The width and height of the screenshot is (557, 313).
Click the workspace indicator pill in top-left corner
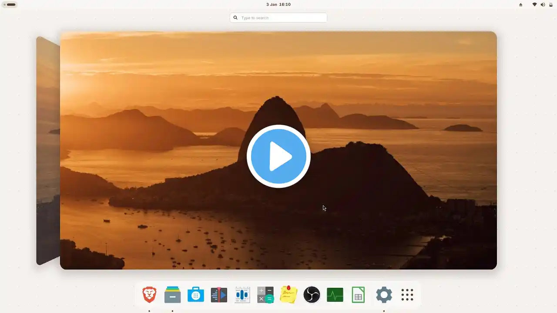point(10,4)
